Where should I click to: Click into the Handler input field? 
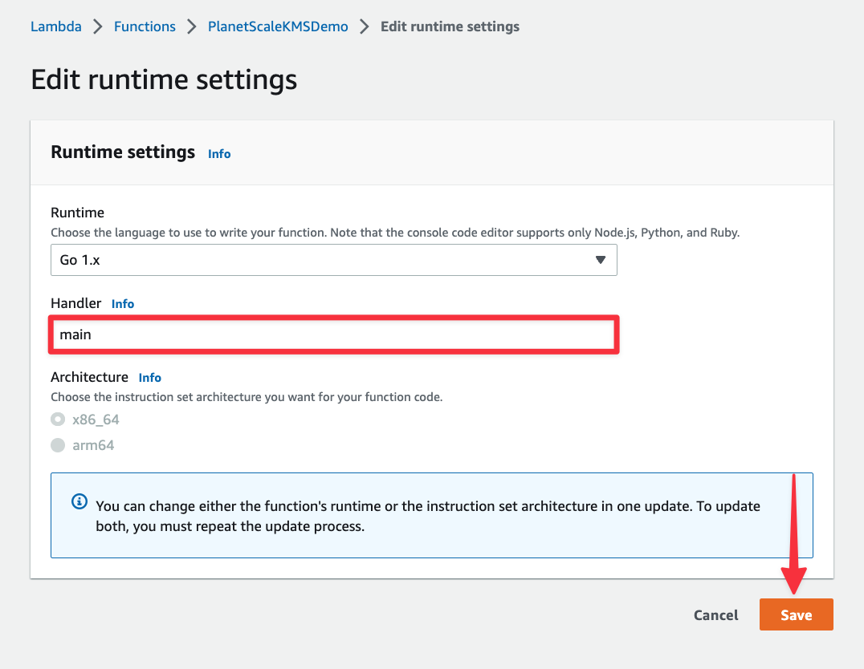coord(334,334)
